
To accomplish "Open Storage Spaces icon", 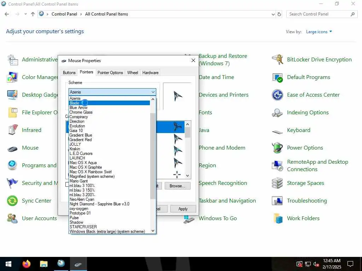I will click(x=278, y=183).
